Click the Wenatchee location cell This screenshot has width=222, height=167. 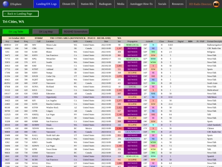pyautogui.click(x=51, y=59)
